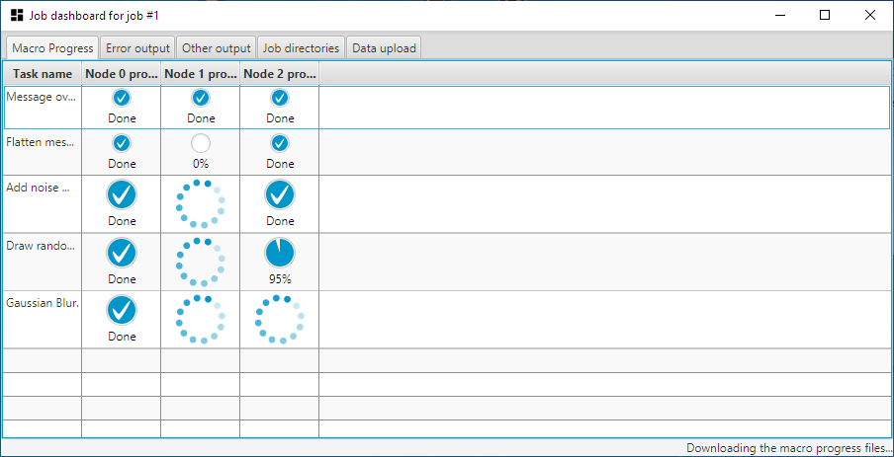
Task: Open the Other output tab
Action: [217, 48]
